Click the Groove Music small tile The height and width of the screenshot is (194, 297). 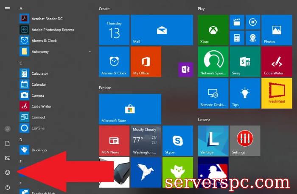pos(253,22)
